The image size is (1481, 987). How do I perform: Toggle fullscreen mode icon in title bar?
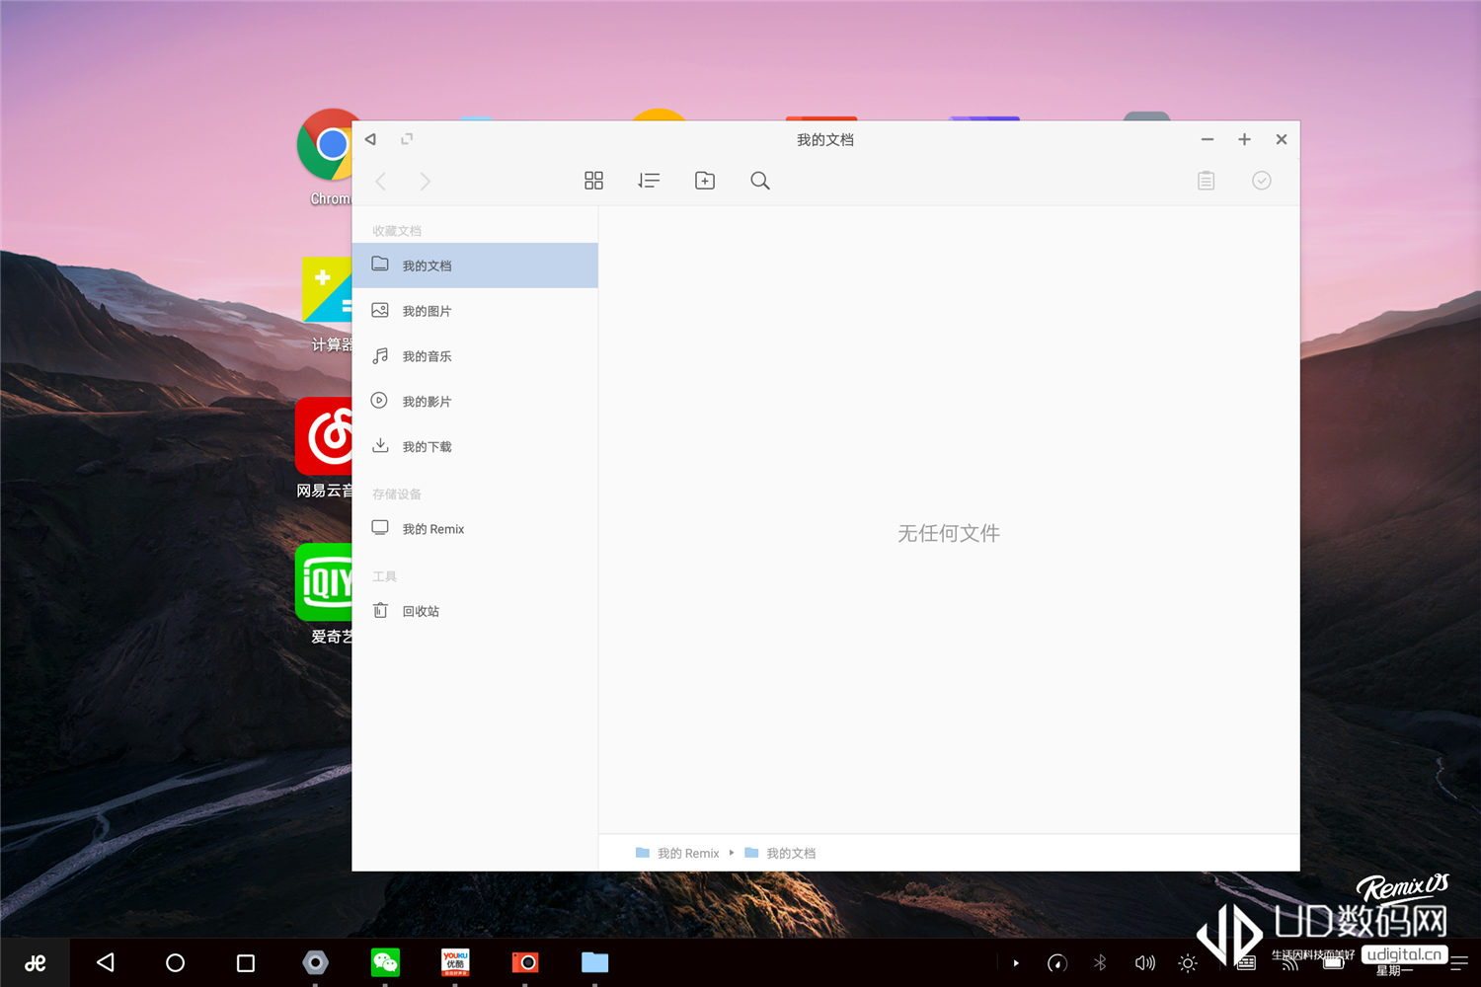coord(407,139)
